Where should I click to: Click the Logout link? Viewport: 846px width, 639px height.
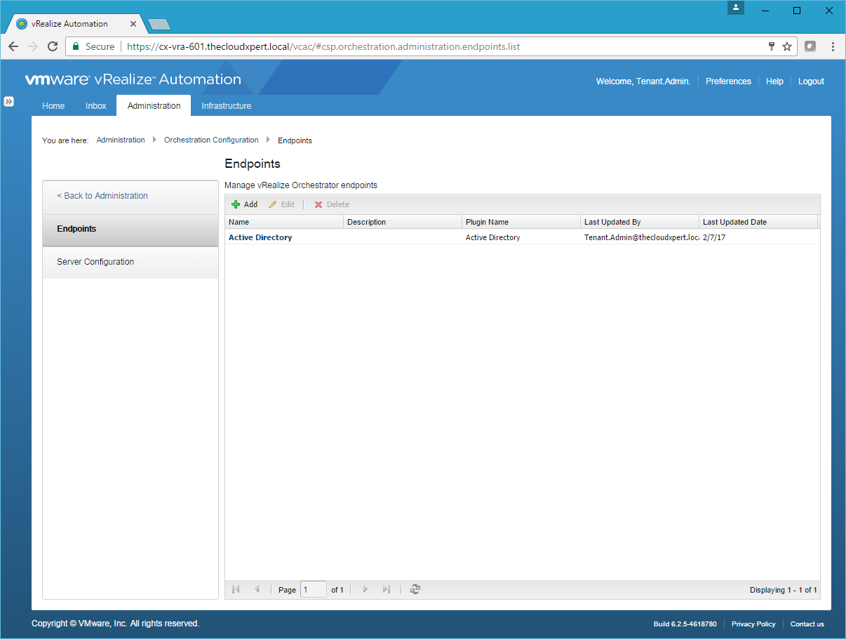(x=811, y=81)
